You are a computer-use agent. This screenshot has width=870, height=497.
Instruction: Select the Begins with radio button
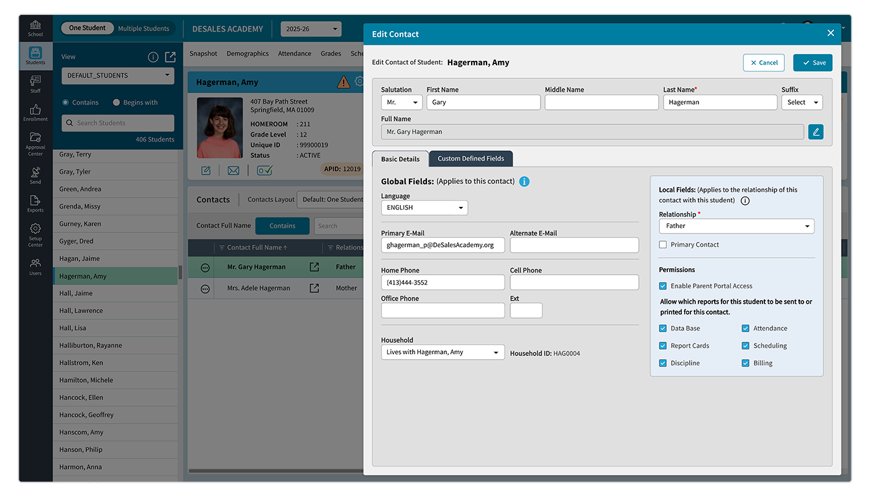[116, 103]
